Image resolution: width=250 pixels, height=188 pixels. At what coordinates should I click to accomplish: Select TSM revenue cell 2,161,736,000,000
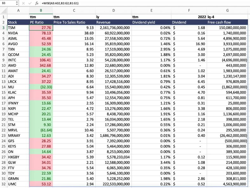point(113,28)
